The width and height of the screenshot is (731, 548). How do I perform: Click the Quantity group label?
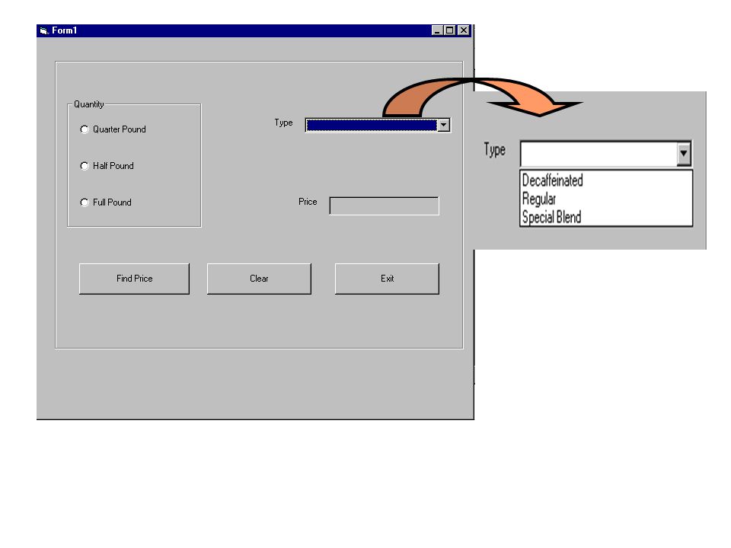[x=88, y=104]
